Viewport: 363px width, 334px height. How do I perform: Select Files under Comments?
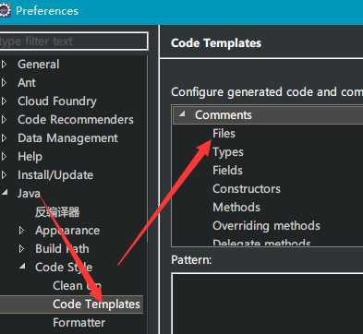point(224,134)
